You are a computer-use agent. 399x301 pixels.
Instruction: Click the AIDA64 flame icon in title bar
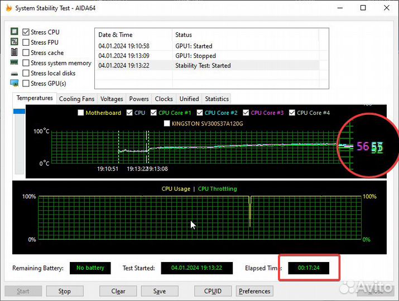tap(8, 8)
